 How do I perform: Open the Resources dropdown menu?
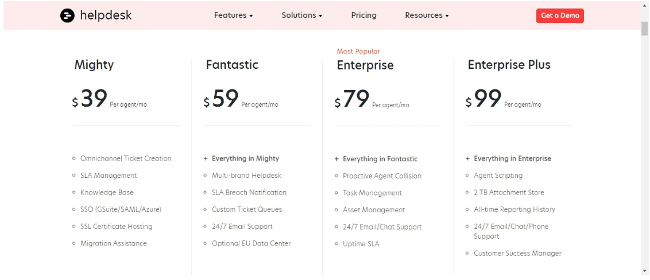[x=427, y=15]
